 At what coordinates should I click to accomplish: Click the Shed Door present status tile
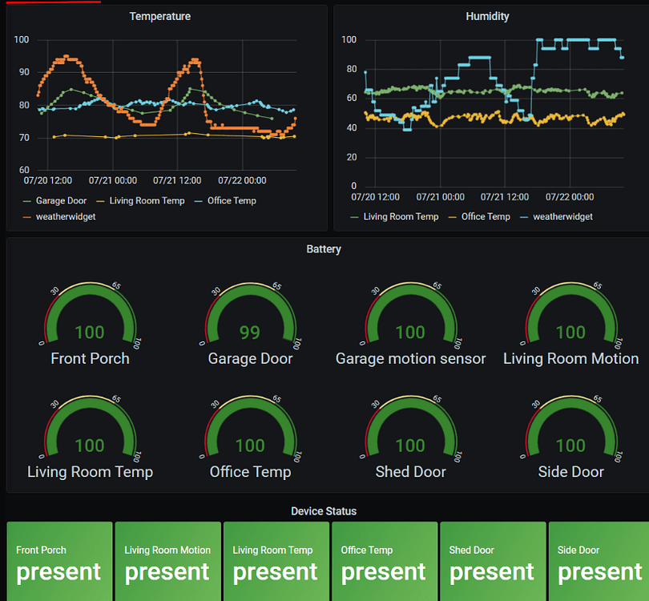pyautogui.click(x=493, y=561)
